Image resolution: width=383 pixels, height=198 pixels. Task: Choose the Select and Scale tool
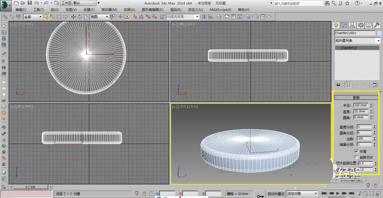point(86,17)
